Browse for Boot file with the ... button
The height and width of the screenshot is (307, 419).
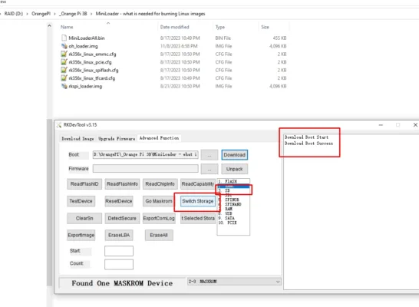209,155
